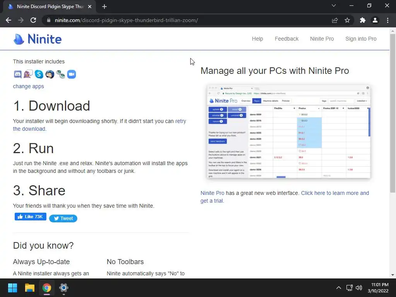Click the Trillian app icon
Image resolution: width=396 pixels, height=297 pixels.
click(61, 74)
